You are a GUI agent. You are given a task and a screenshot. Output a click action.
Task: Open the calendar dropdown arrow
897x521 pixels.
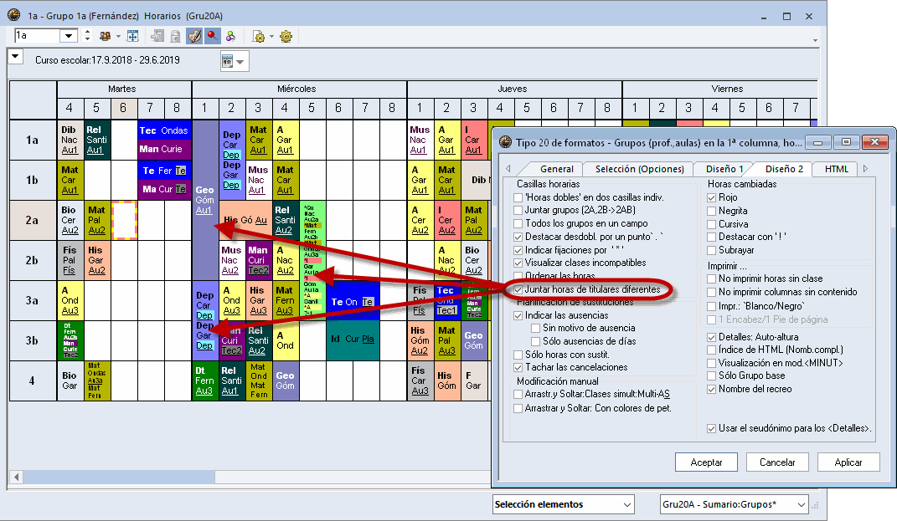pyautogui.click(x=241, y=62)
